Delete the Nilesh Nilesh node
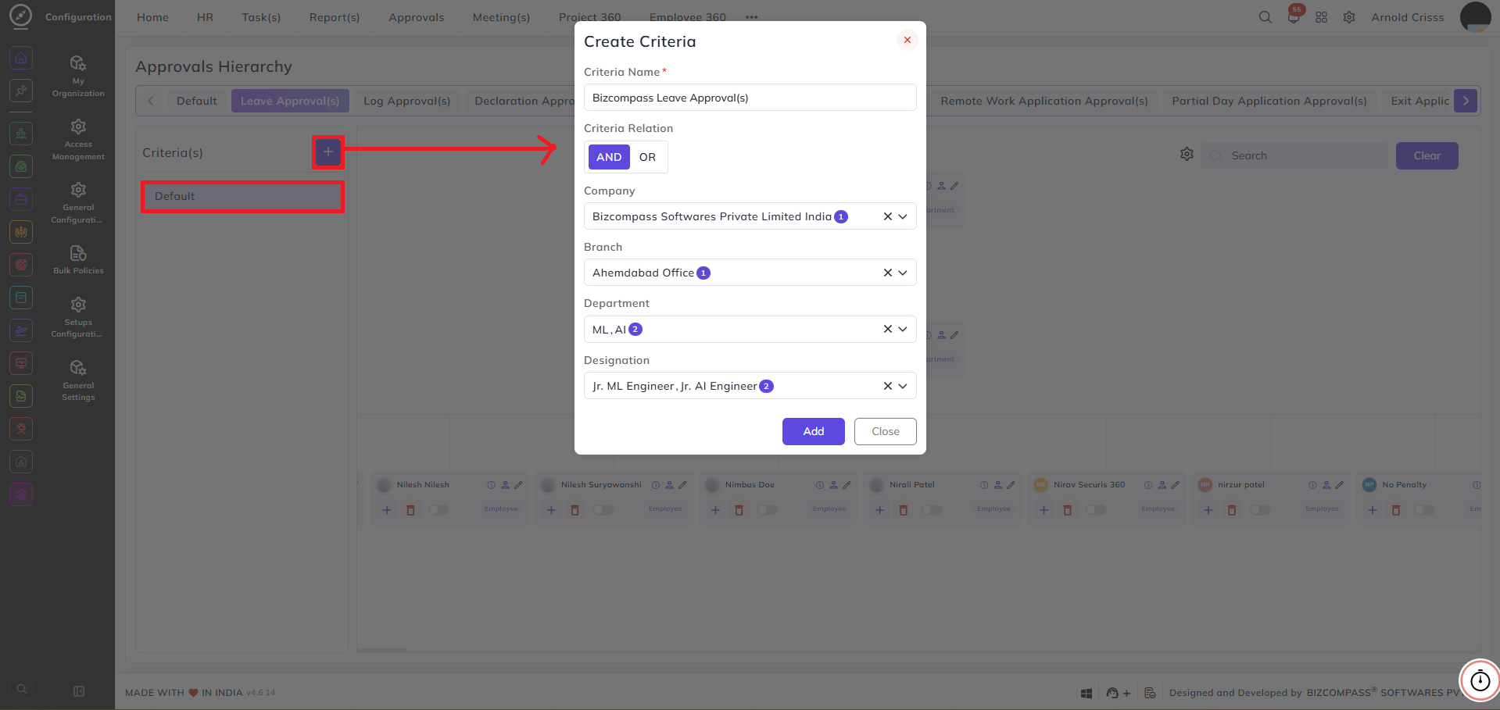Screen dimensions: 1500x710 point(410,510)
